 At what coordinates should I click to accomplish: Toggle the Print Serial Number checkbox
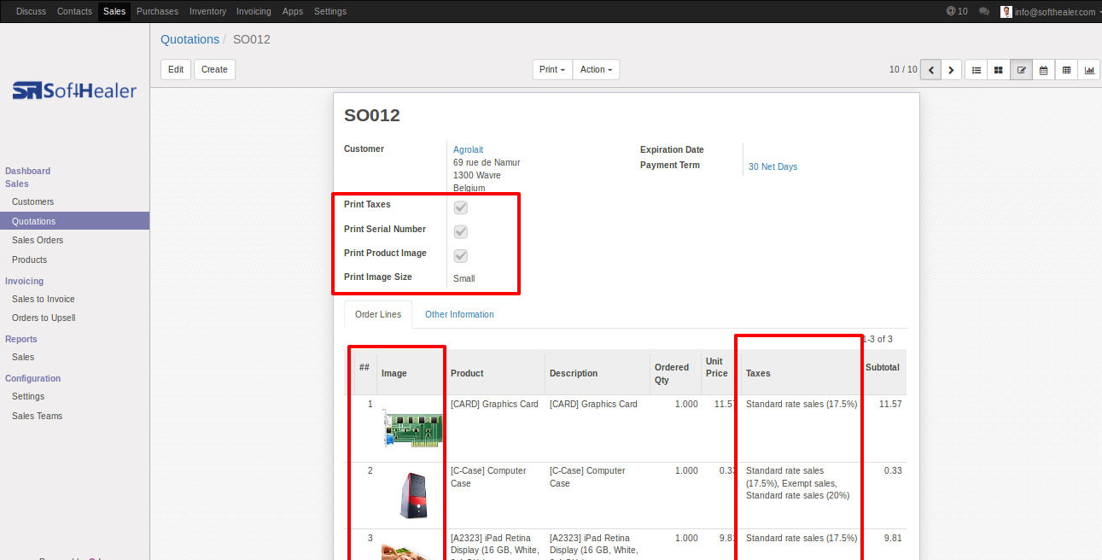[x=461, y=231]
